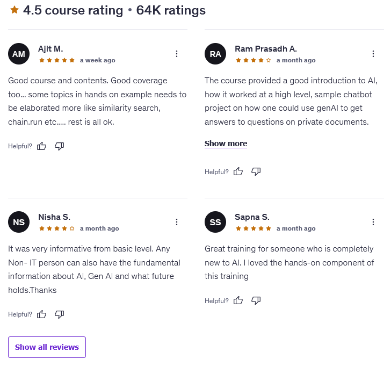Dislike Ram Prasadh A.'s review
Screen dimensions: 391x366
pyautogui.click(x=256, y=171)
